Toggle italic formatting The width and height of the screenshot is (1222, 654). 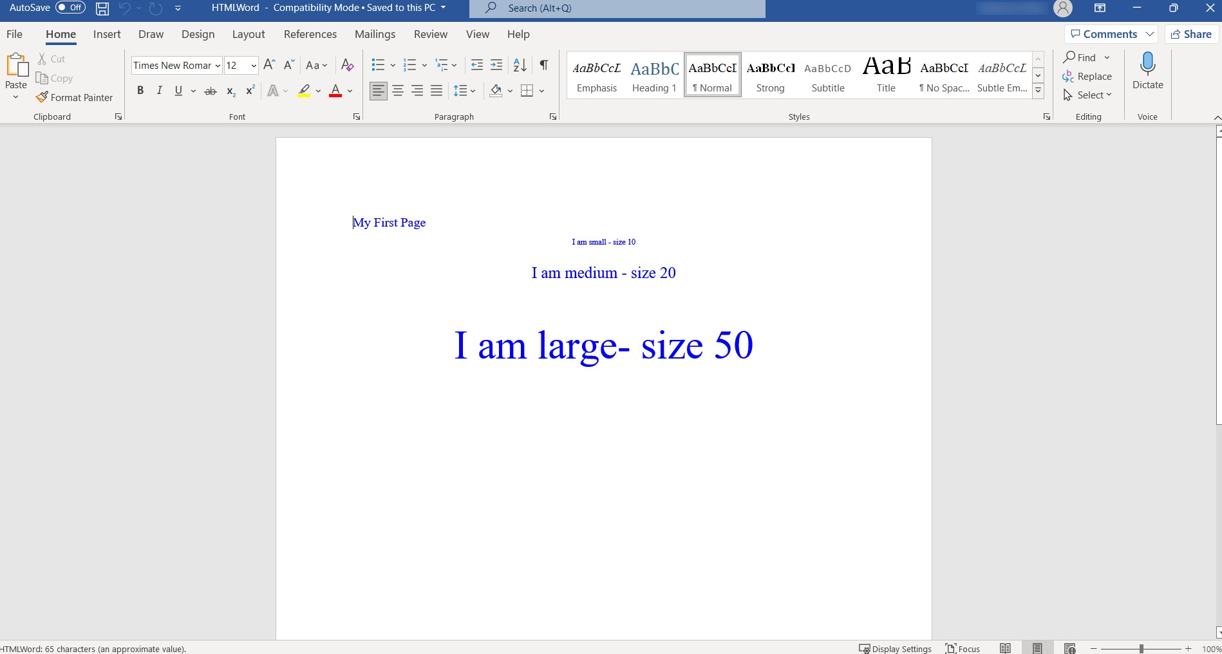point(159,91)
